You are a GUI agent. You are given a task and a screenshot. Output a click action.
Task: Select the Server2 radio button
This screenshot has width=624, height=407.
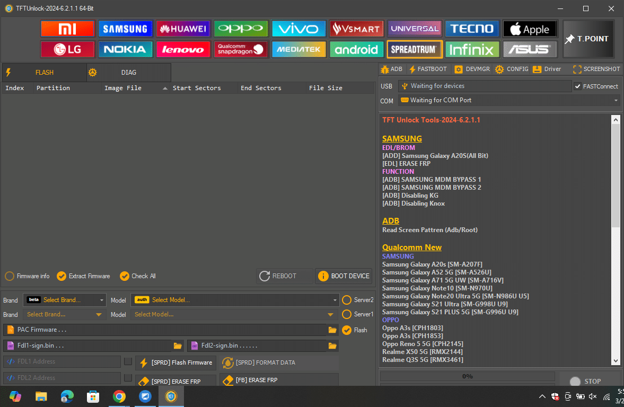[x=346, y=299]
